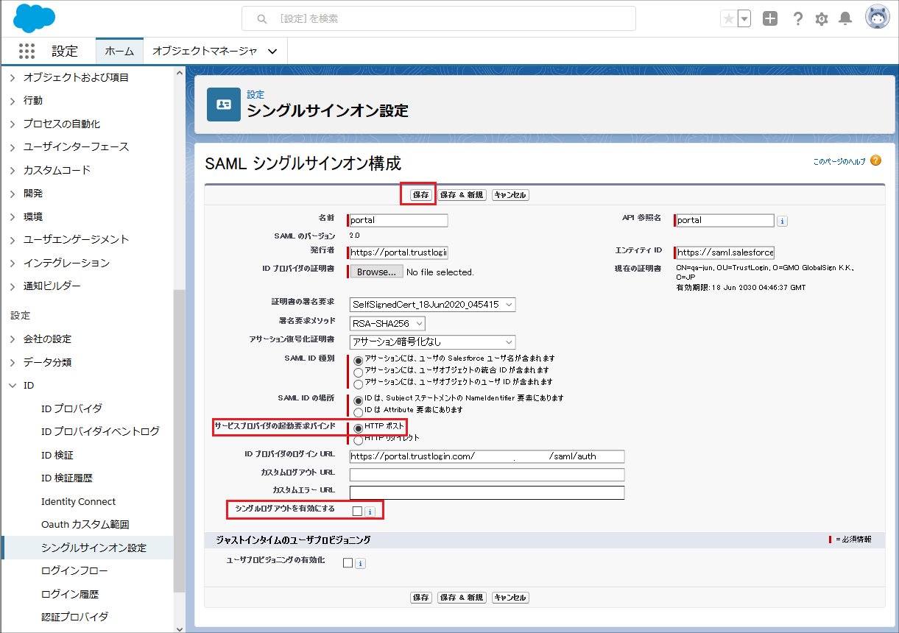Viewport: 899px width, 633px height.
Task: Open Identity Connect in the sidebar
Action: 79,501
